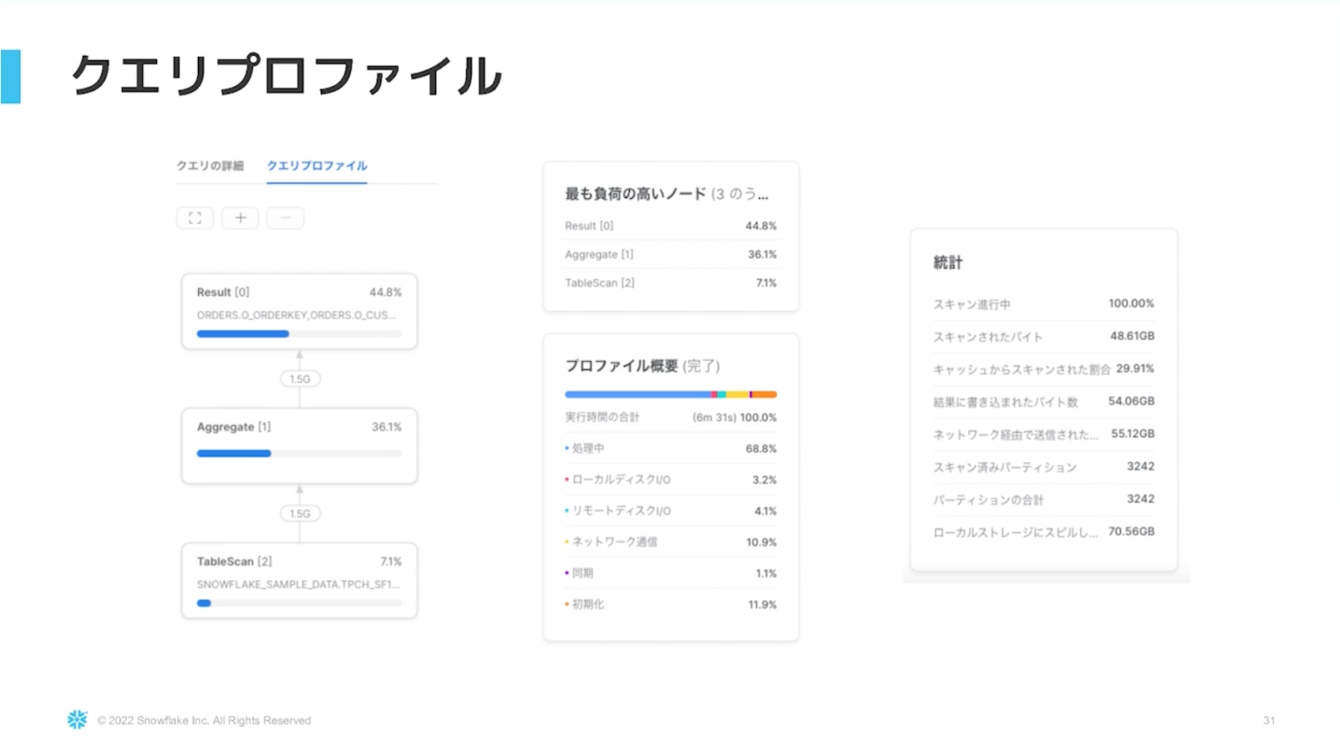
Task: Click the plus zoom-in icon
Action: (240, 218)
